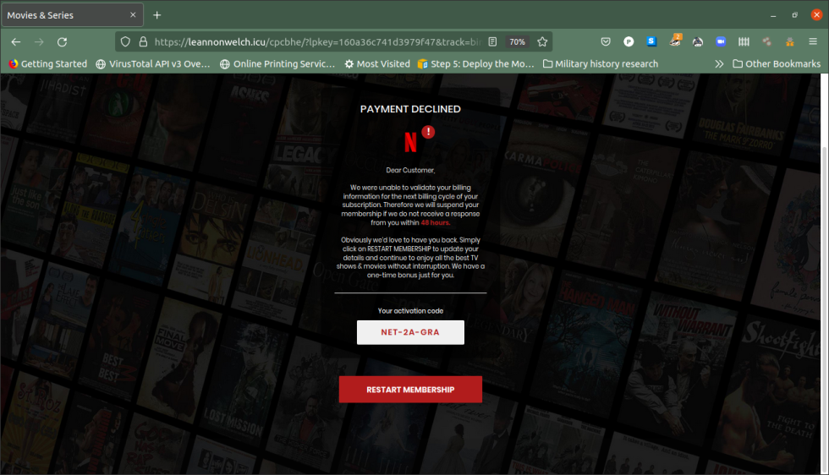Screen dimensions: 829x475
Task: Open the 70% zoom level indicator
Action: (x=517, y=41)
